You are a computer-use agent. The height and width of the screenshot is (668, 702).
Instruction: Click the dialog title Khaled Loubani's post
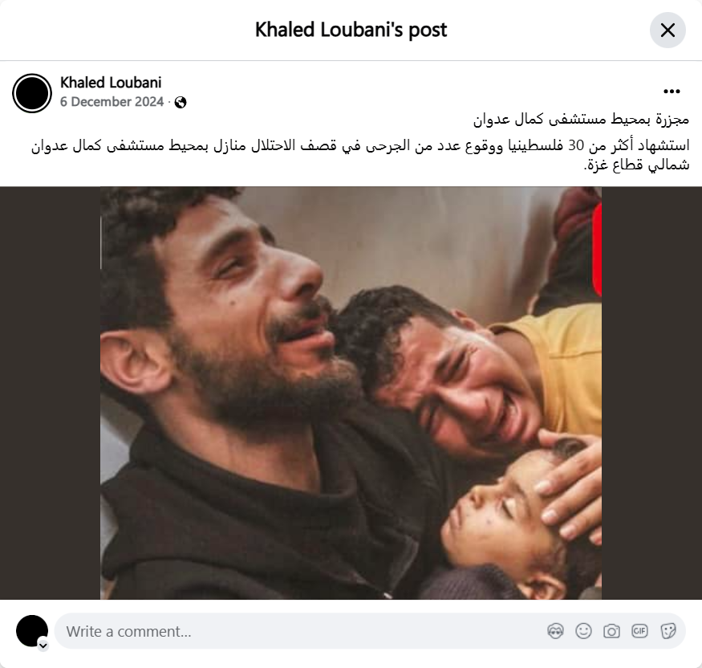pos(351,30)
